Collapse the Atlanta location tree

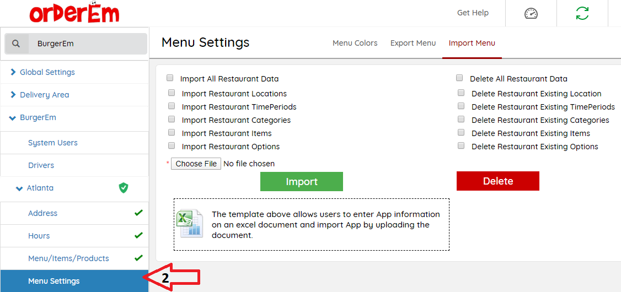pos(19,188)
